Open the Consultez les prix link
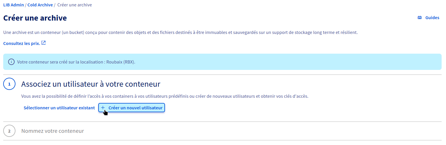Image resolution: width=446 pixels, height=145 pixels. [22, 43]
